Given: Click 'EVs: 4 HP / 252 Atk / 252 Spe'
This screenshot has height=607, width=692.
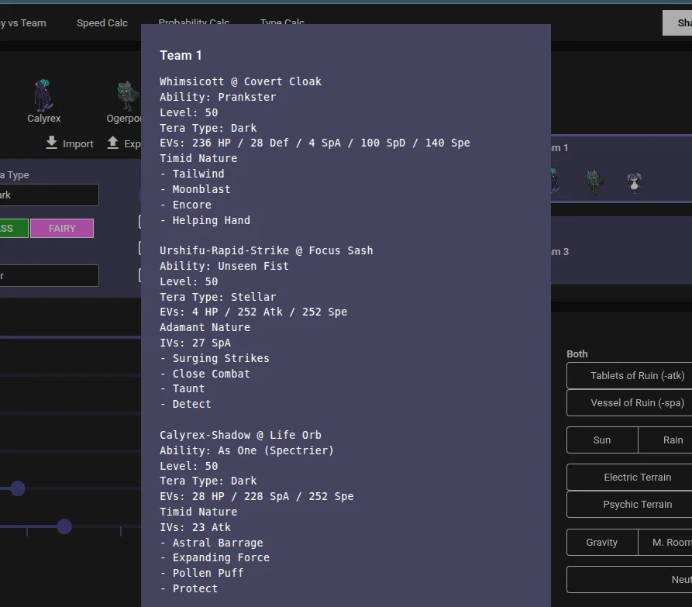Looking at the screenshot, I should point(253,312).
